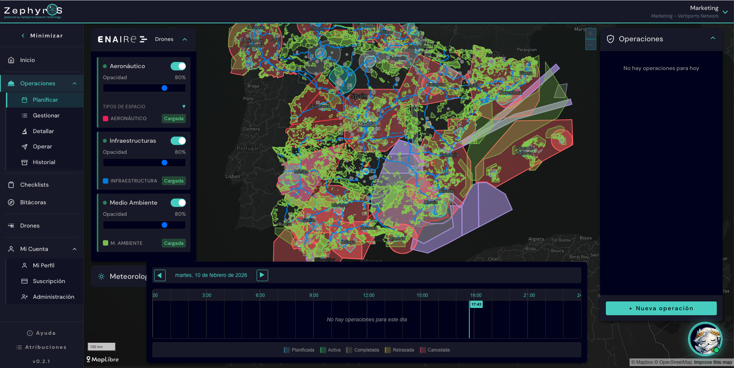Disable the Aeronáutico layer toggle
The height and width of the screenshot is (368, 734).
click(178, 66)
